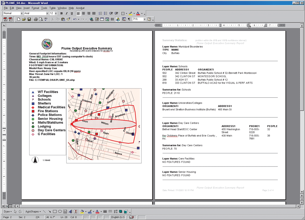Open the Format menu
305x220 pixels.
pyautogui.click(x=35, y=8)
